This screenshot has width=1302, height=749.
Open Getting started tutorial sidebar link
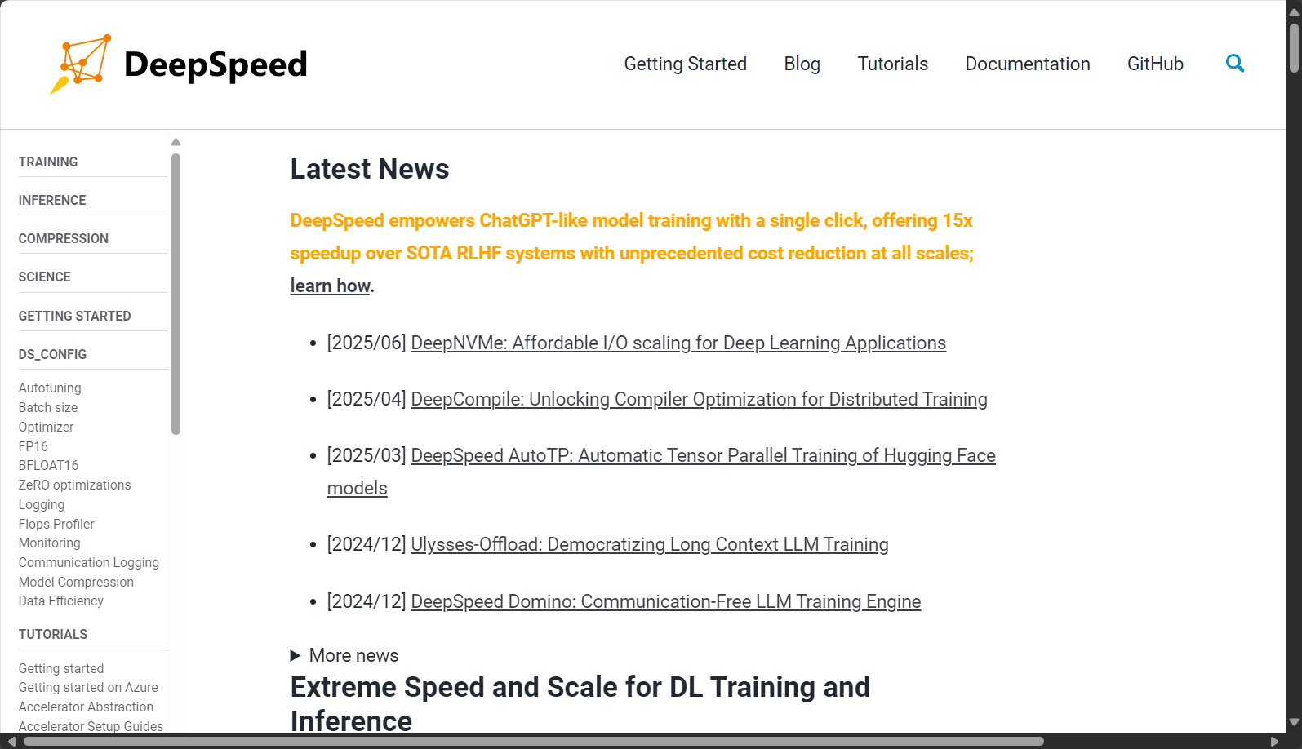tap(61, 668)
